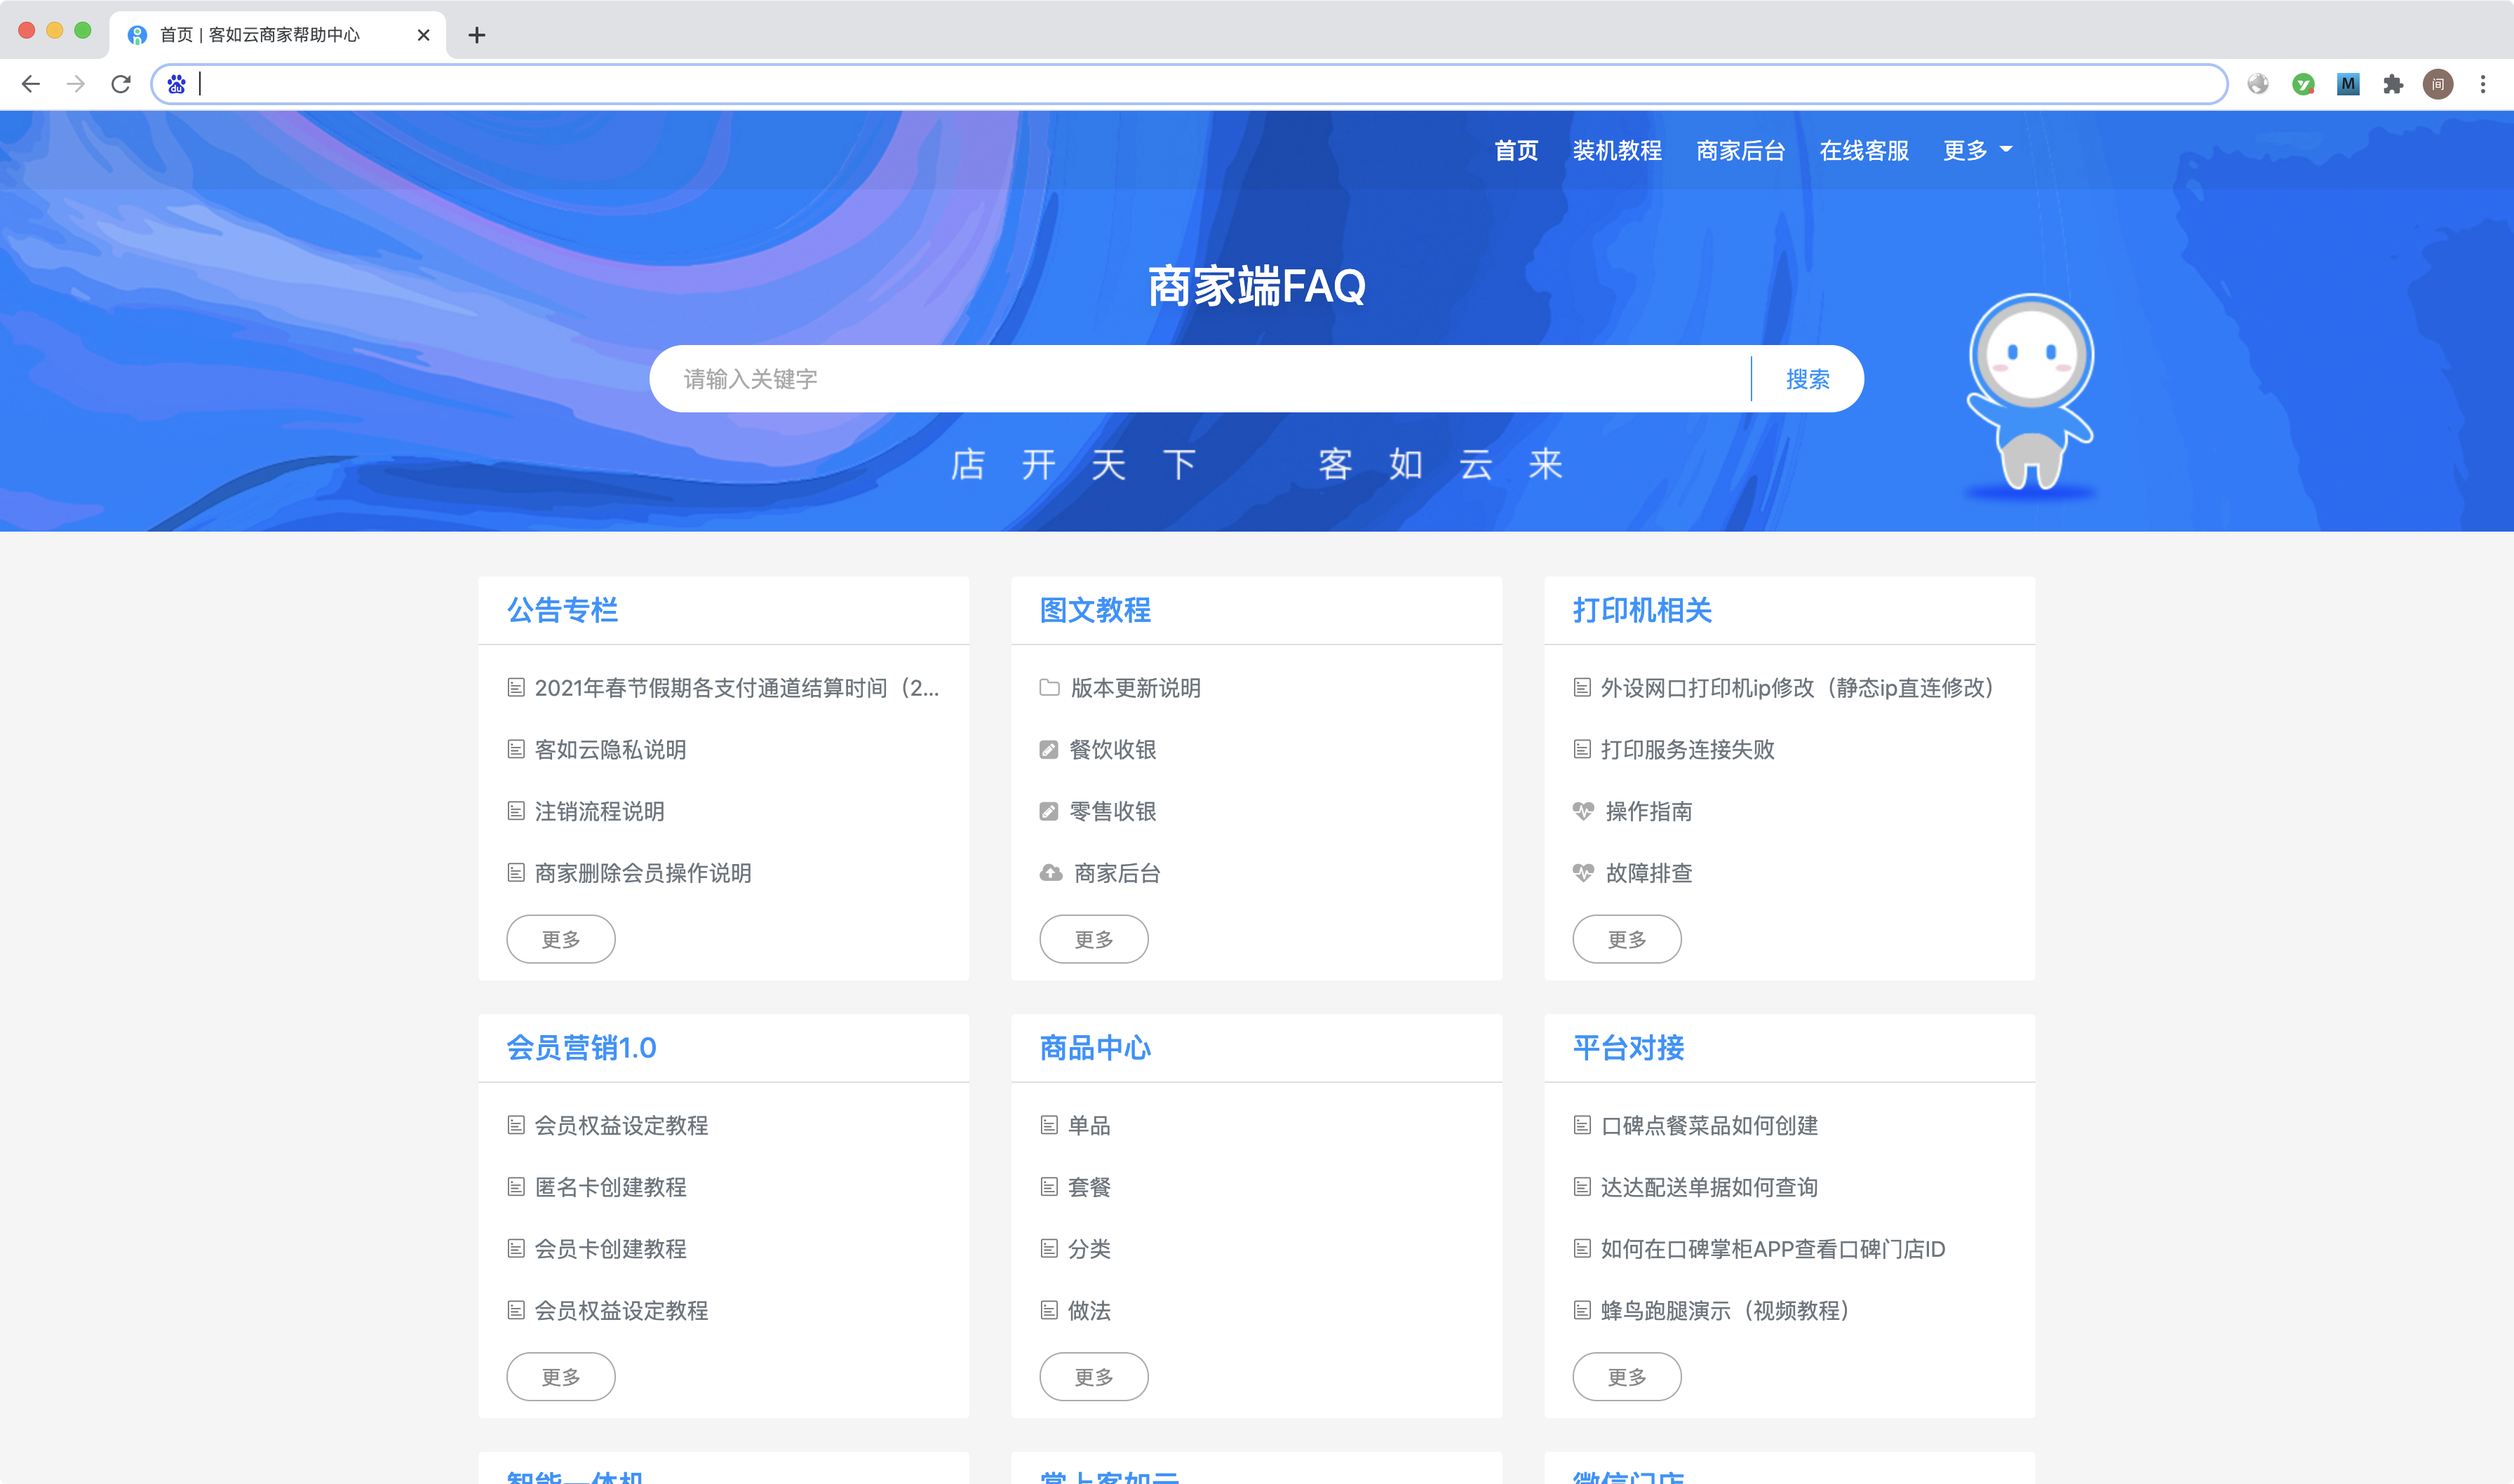The height and width of the screenshot is (1484, 2514).
Task: Click the edit icon beside 餐饮收银
Action: pyautogui.click(x=1048, y=750)
